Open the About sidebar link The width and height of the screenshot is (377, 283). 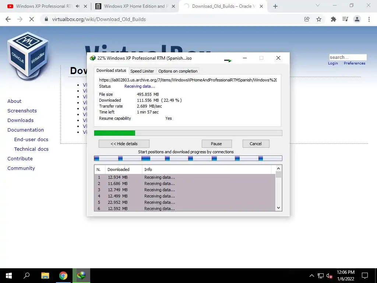coord(14,101)
